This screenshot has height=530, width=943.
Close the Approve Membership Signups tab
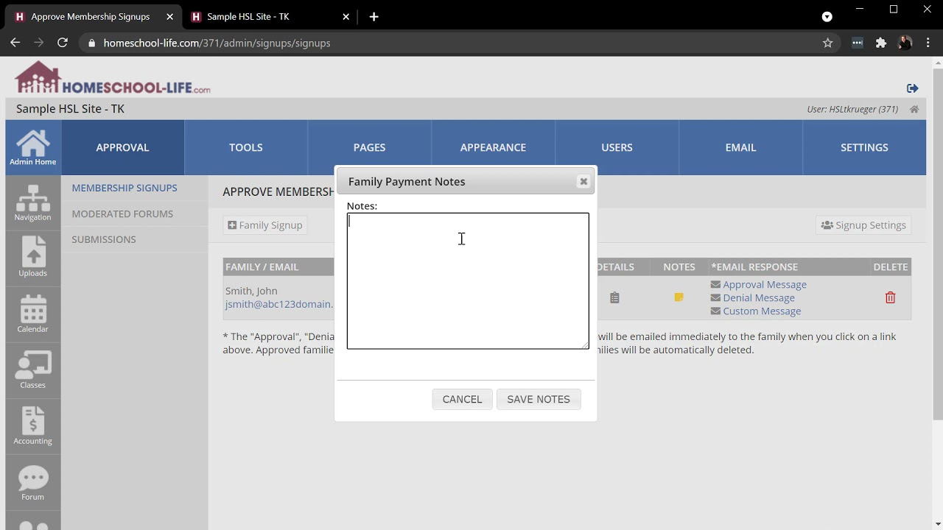click(170, 16)
